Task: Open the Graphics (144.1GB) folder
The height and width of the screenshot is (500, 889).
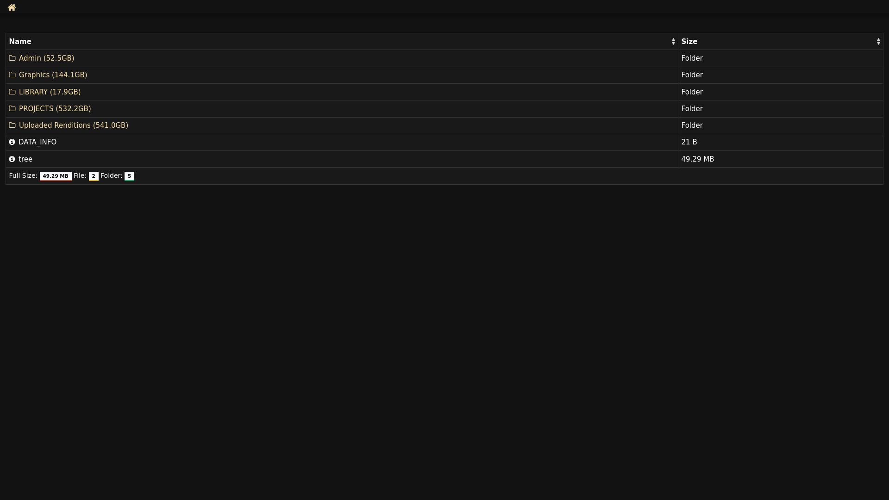Action: coord(53,75)
